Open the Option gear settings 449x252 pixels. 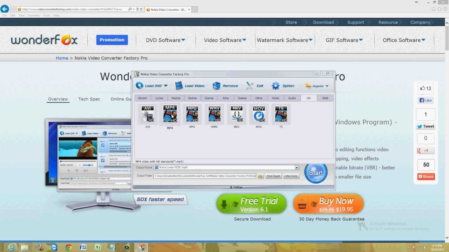click(x=283, y=86)
